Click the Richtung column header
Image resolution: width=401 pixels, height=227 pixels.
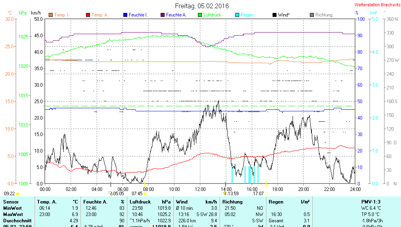point(233,202)
